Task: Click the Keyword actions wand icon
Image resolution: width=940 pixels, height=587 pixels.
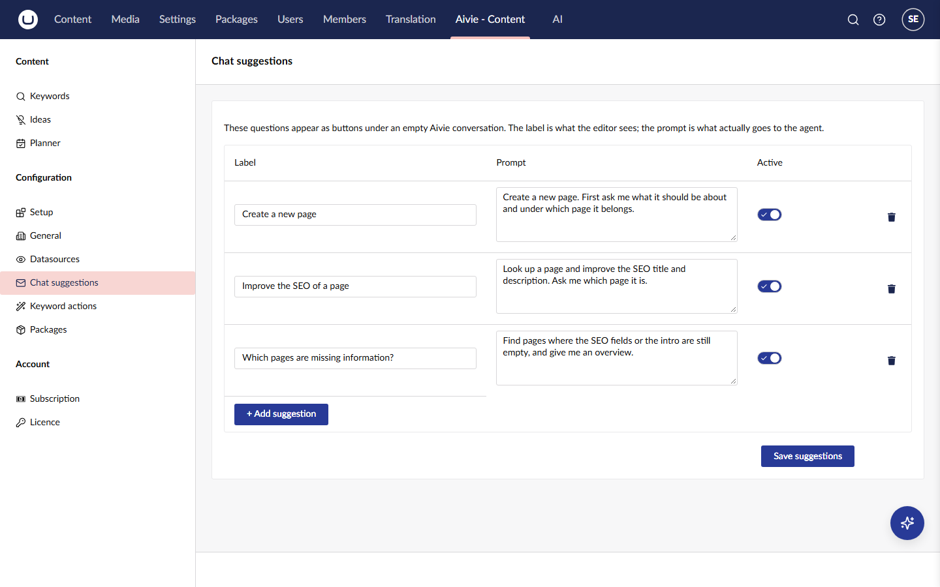Action: [x=21, y=307]
